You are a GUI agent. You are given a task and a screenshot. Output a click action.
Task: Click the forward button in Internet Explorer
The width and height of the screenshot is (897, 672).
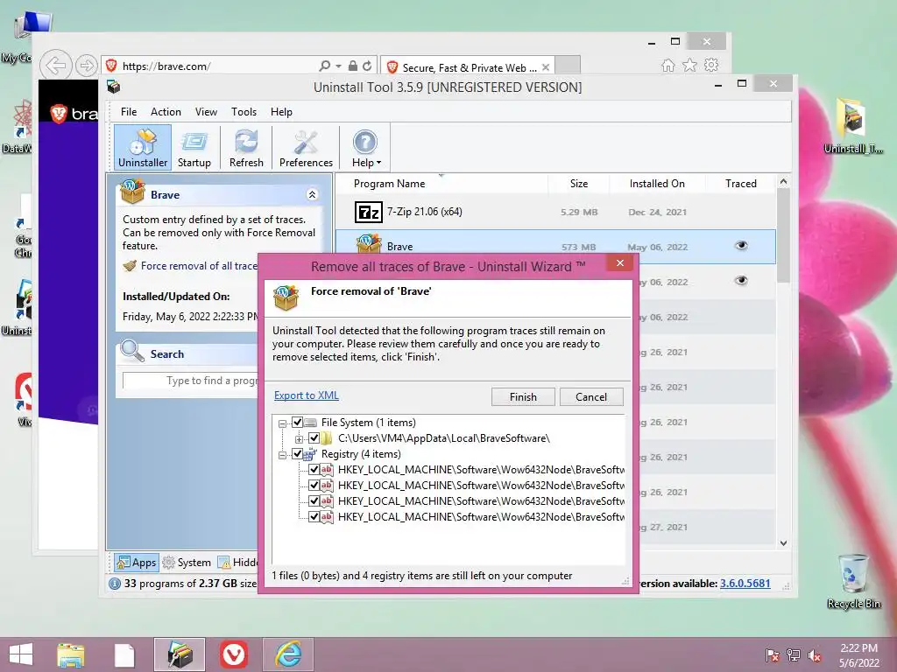pyautogui.click(x=87, y=66)
